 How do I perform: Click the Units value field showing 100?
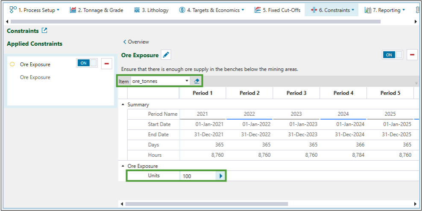(x=198, y=176)
